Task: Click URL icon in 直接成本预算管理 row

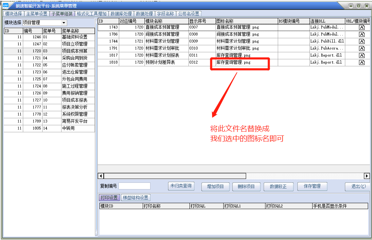Action: 361,27
